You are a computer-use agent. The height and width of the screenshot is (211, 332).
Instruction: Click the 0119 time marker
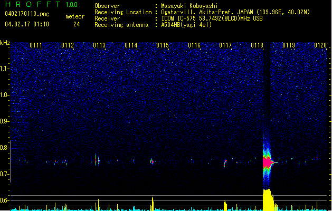click(x=289, y=45)
